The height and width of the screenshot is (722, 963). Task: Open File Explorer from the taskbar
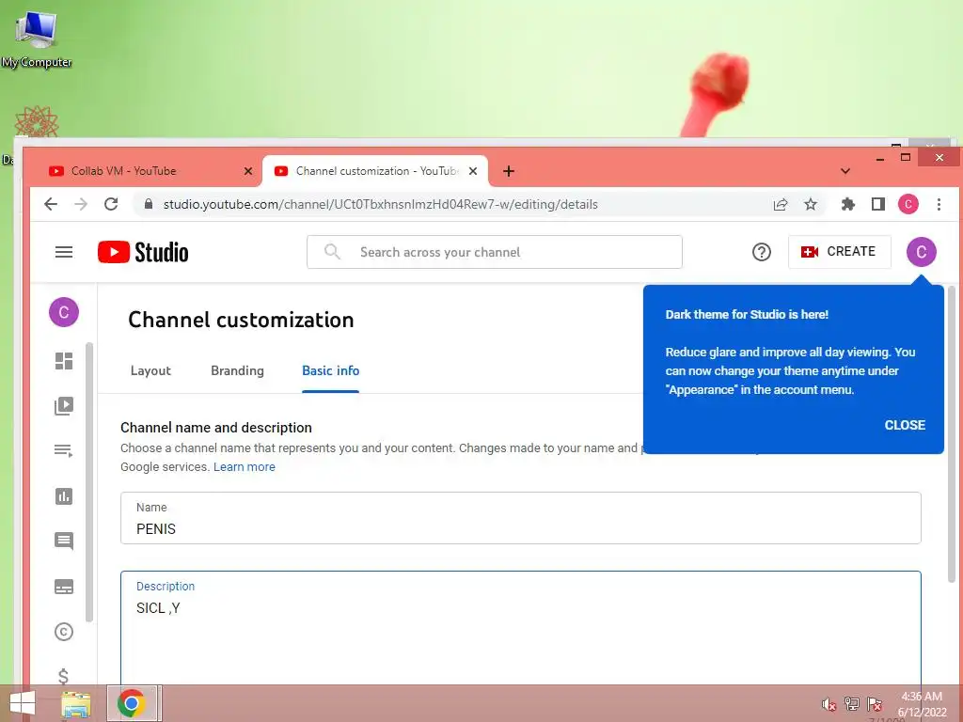[x=76, y=704]
